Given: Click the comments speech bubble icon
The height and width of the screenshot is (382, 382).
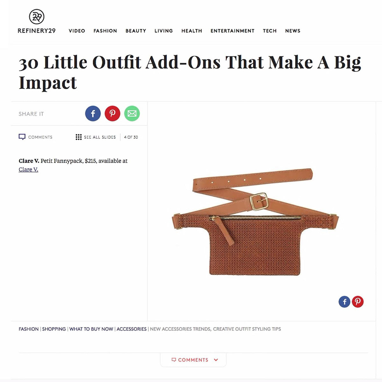Looking at the screenshot, I should click(22, 137).
